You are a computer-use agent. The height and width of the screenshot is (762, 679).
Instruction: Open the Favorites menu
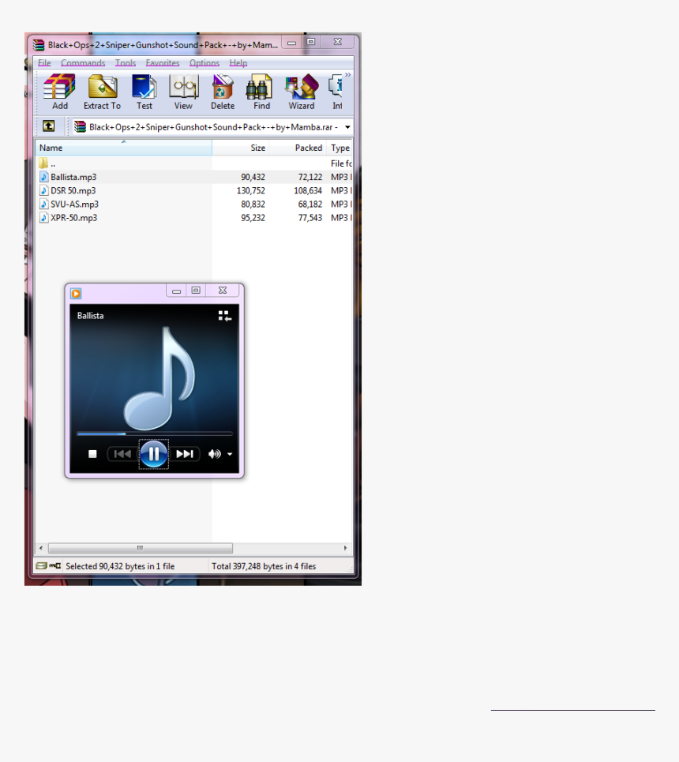click(163, 62)
